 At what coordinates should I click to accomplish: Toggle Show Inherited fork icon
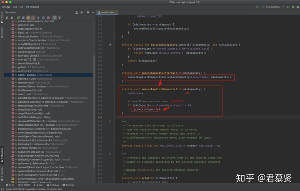[x=38, y=17]
